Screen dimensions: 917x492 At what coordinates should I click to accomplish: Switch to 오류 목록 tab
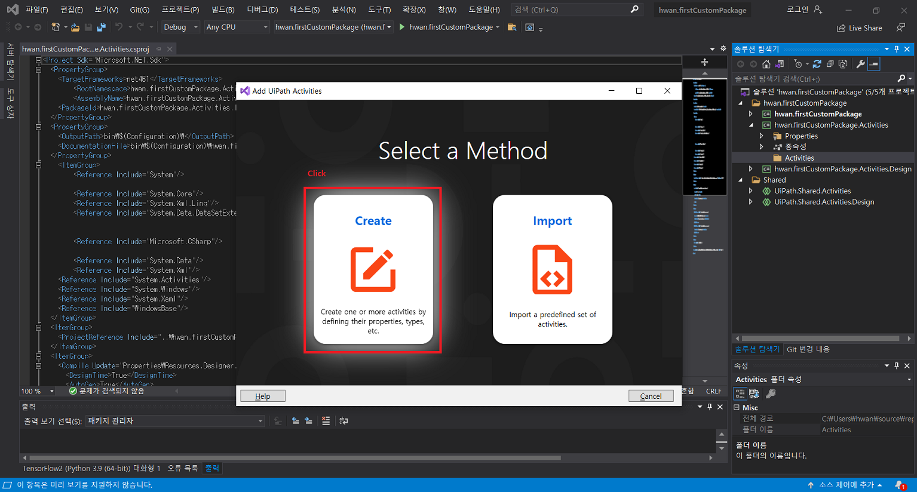[182, 468]
